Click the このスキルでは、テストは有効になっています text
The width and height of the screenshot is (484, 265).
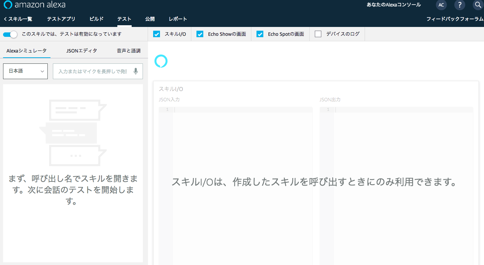[x=72, y=34]
